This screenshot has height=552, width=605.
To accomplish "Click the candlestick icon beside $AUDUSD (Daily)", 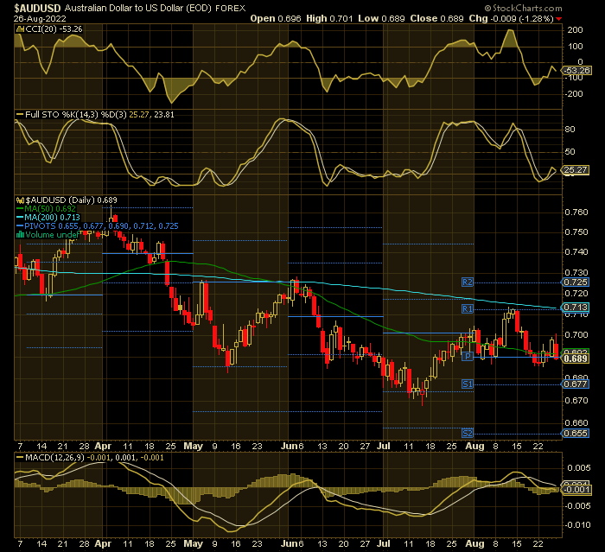I will tap(20, 200).
